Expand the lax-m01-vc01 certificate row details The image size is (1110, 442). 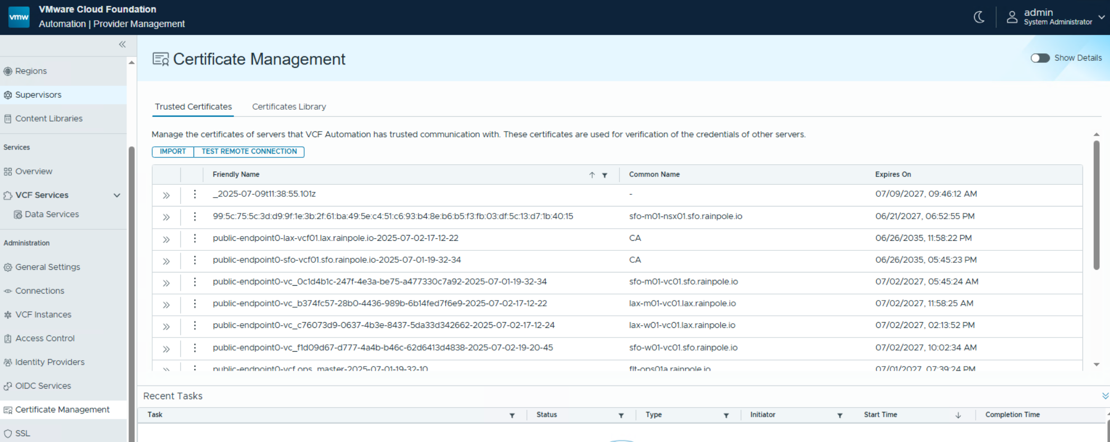click(166, 305)
